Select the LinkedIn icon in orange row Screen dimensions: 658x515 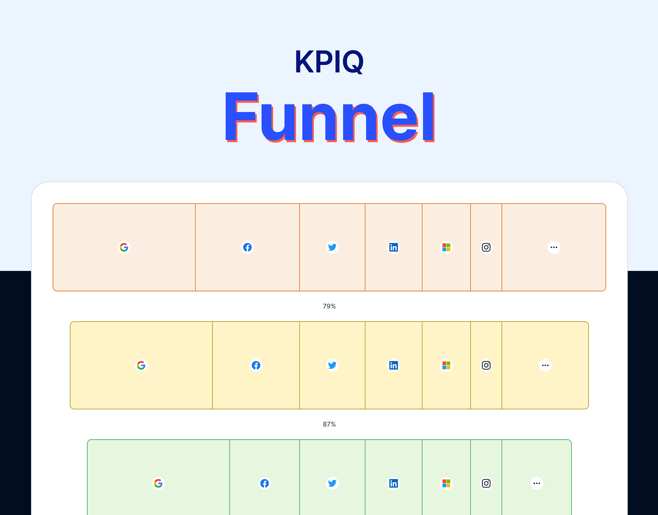[393, 247]
